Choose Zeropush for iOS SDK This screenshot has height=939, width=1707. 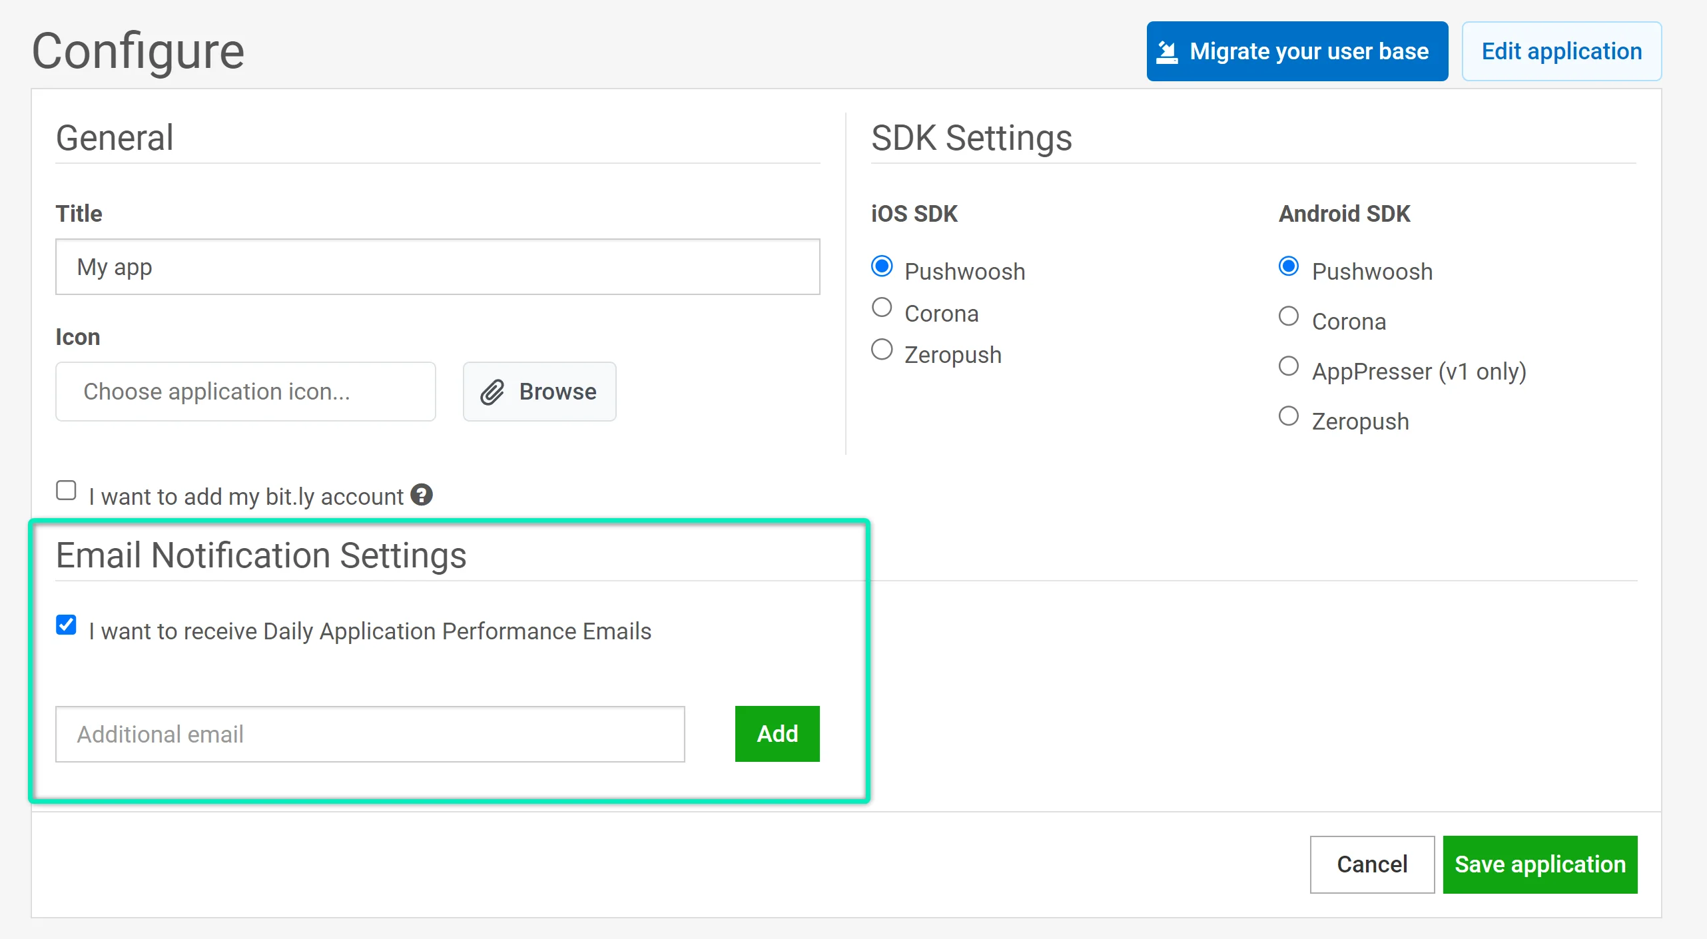[x=882, y=350]
